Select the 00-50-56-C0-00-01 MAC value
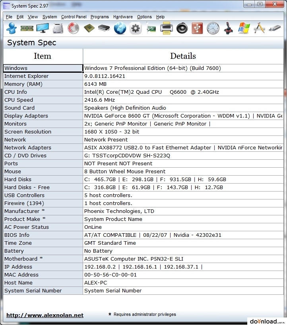Image resolution: width=287 pixels, height=325 pixels. point(111,275)
